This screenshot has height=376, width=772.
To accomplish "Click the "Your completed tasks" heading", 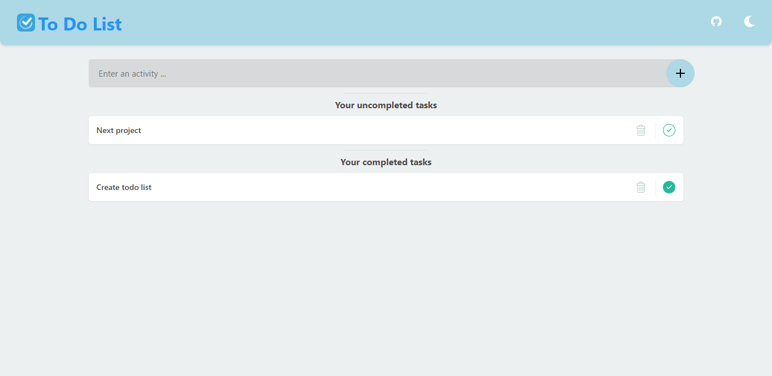I will (x=385, y=162).
